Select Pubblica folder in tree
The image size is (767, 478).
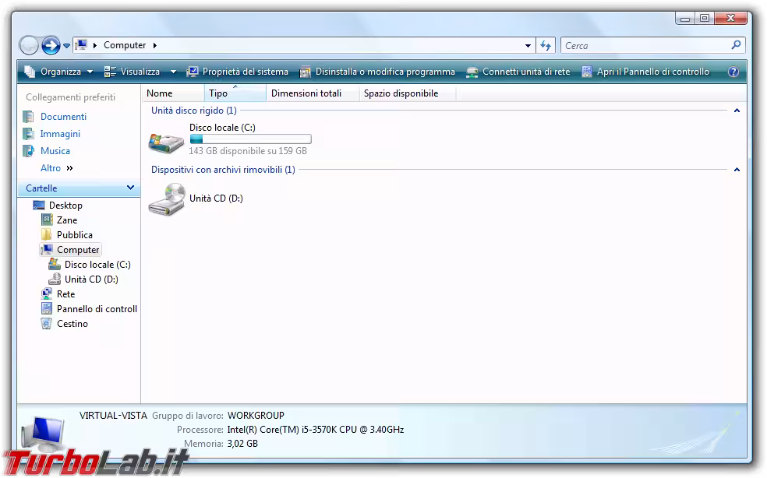74,235
